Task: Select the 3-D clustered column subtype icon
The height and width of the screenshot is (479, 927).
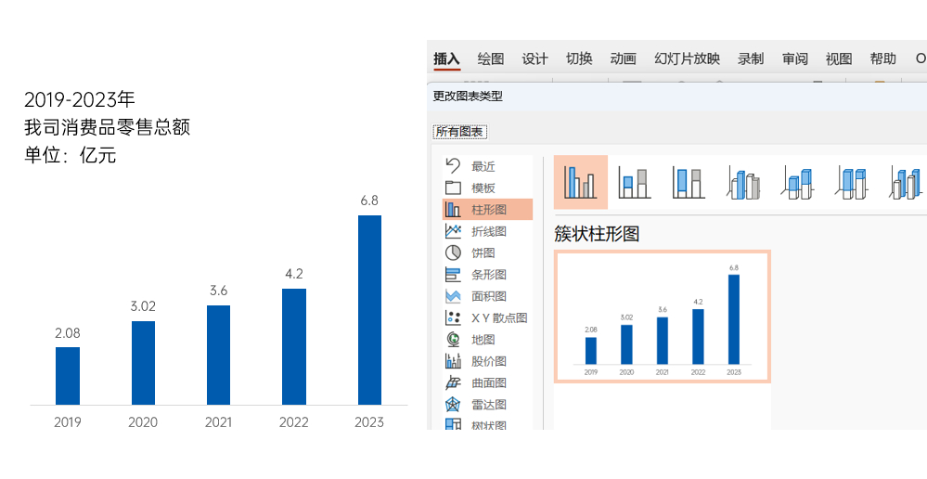Action: pos(743,182)
